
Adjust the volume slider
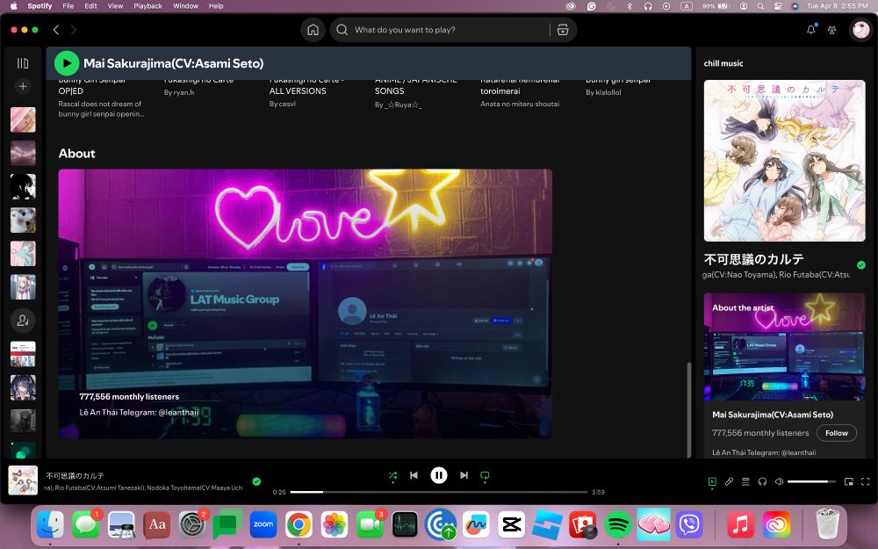[x=811, y=481]
